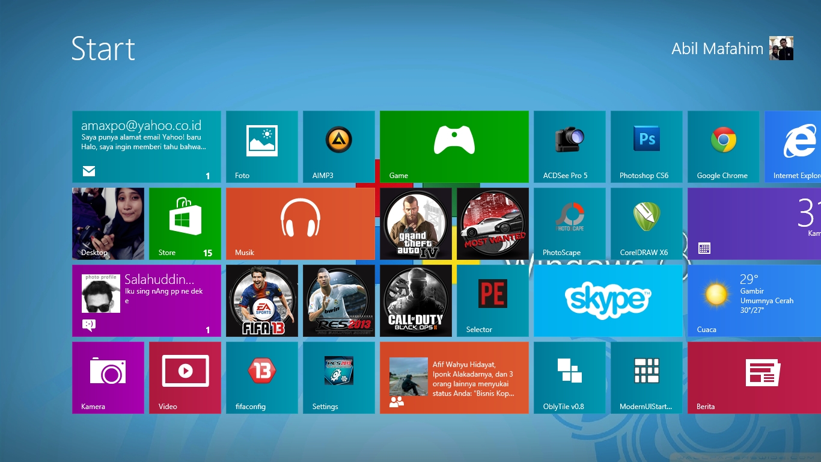Launch fifaconfig tile

[262, 378]
